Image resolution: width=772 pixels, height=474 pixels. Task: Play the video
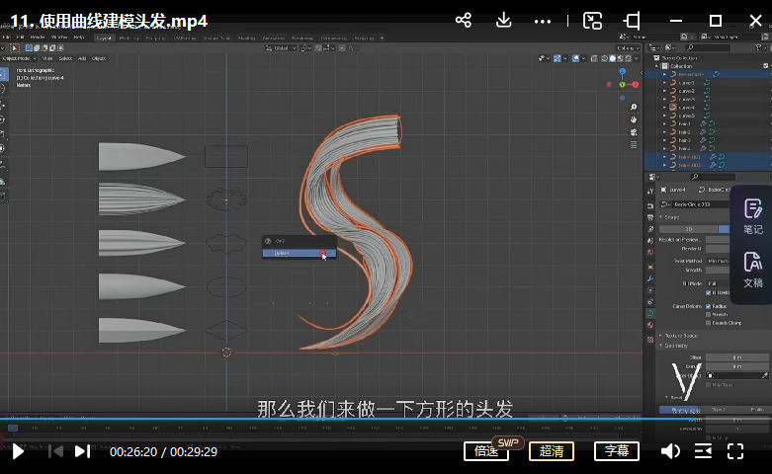click(x=18, y=451)
